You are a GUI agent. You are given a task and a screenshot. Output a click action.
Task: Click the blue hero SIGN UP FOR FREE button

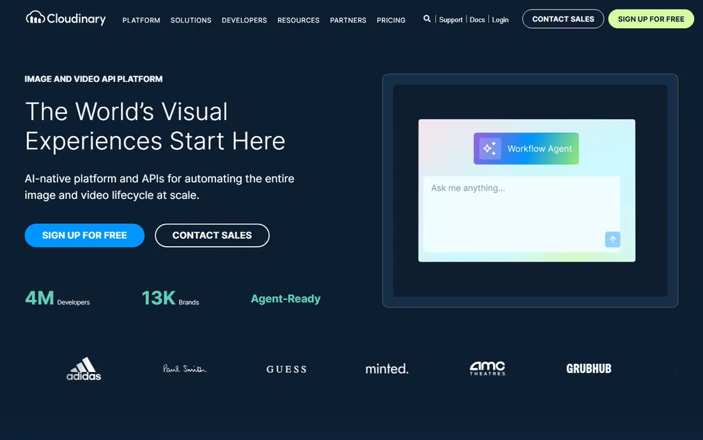(85, 235)
